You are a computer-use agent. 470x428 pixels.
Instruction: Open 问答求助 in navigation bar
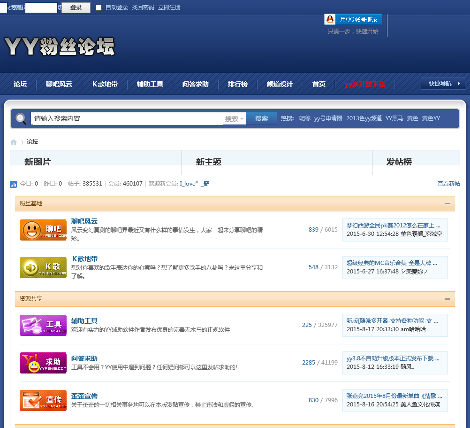(196, 84)
